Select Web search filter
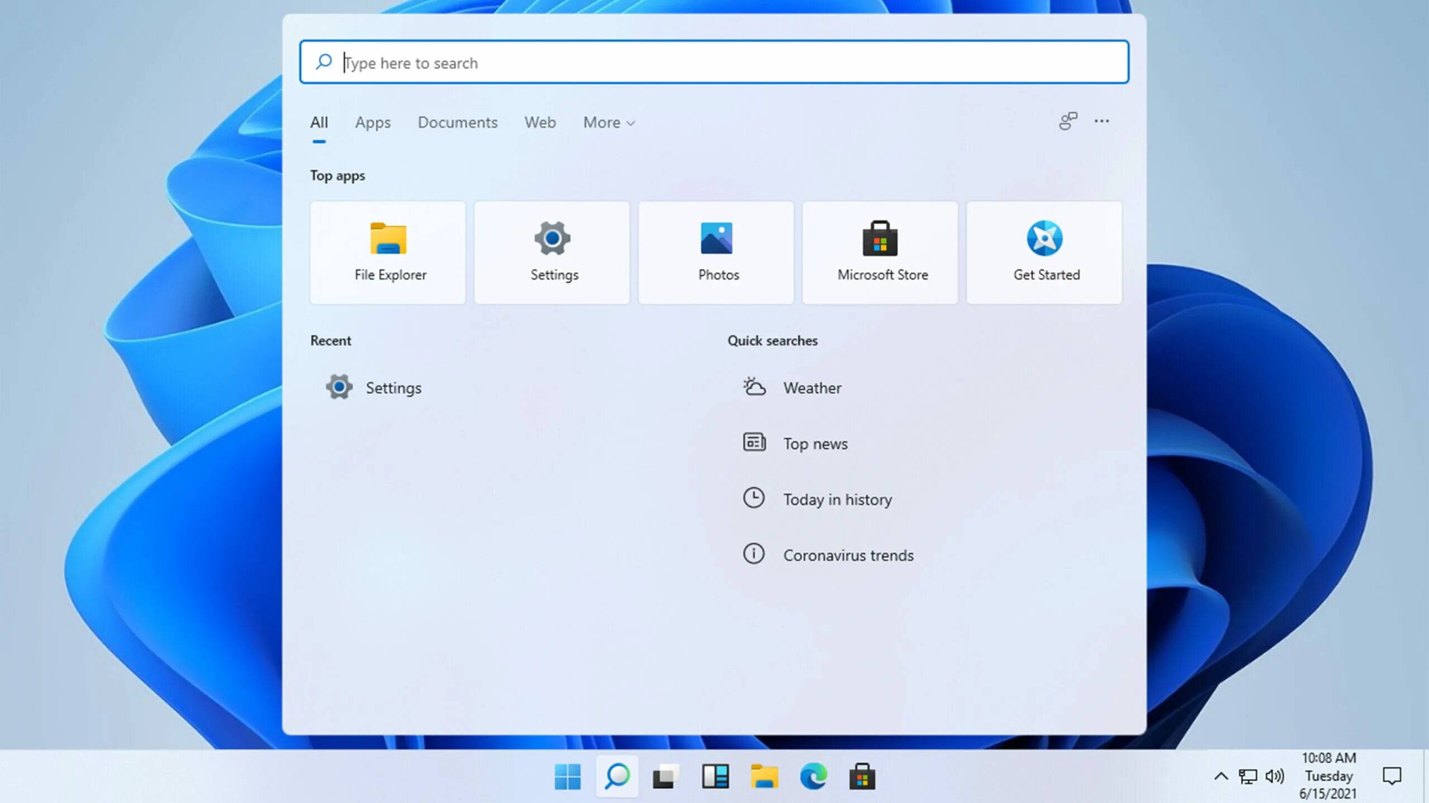The image size is (1429, 803). coord(540,122)
